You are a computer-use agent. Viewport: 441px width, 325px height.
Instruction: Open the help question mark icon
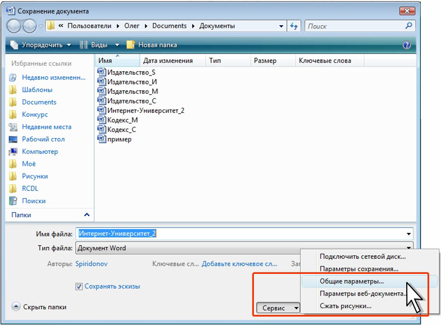(406, 45)
